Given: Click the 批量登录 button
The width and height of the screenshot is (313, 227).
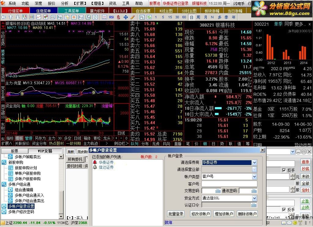Looking at the screenshot, I should (x=176, y=214).
